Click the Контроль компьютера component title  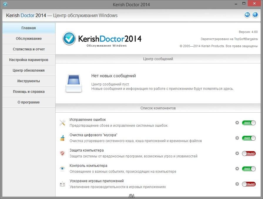pyautogui.click(x=88, y=165)
